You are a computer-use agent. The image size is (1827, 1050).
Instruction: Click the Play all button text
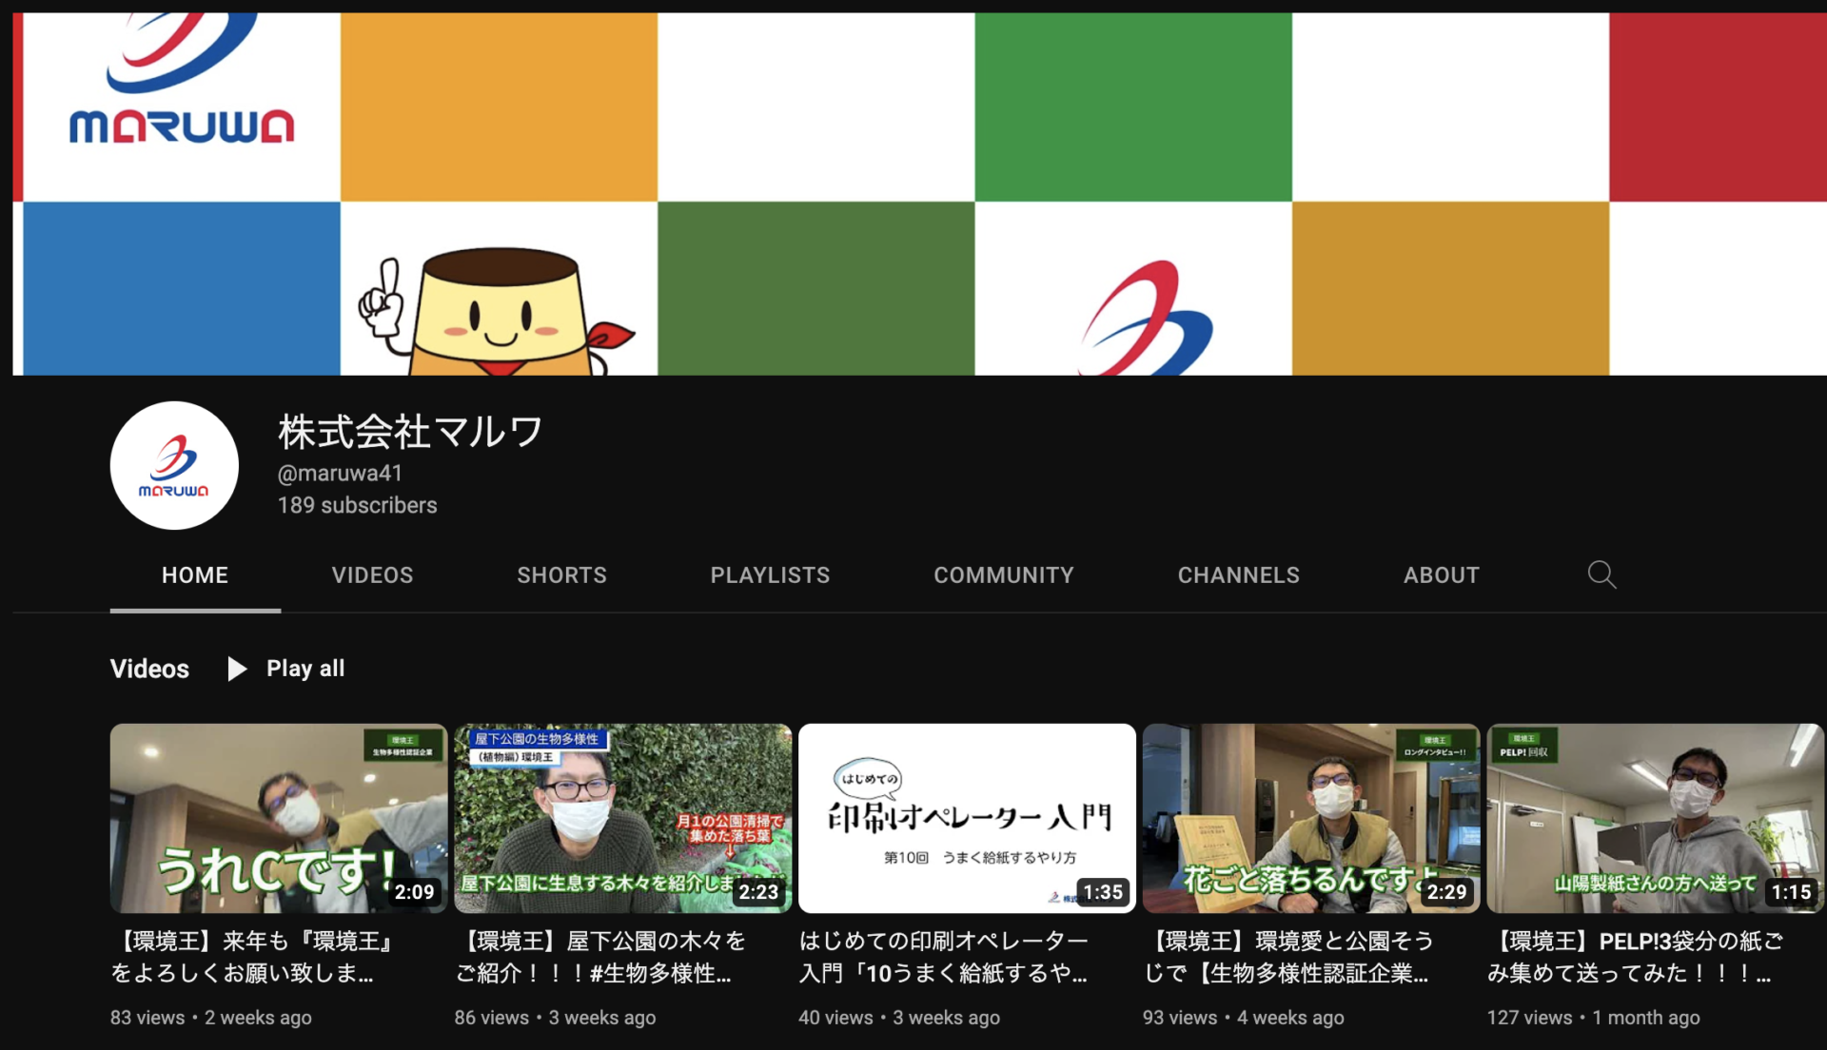305,669
